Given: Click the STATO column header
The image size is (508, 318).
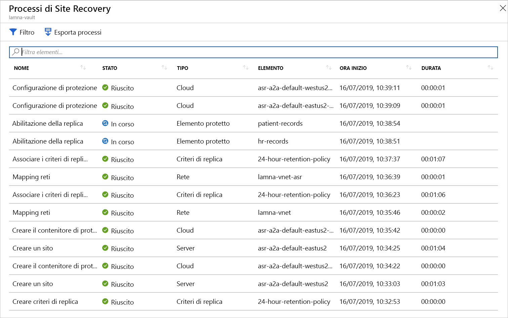Looking at the screenshot, I should click(110, 68).
